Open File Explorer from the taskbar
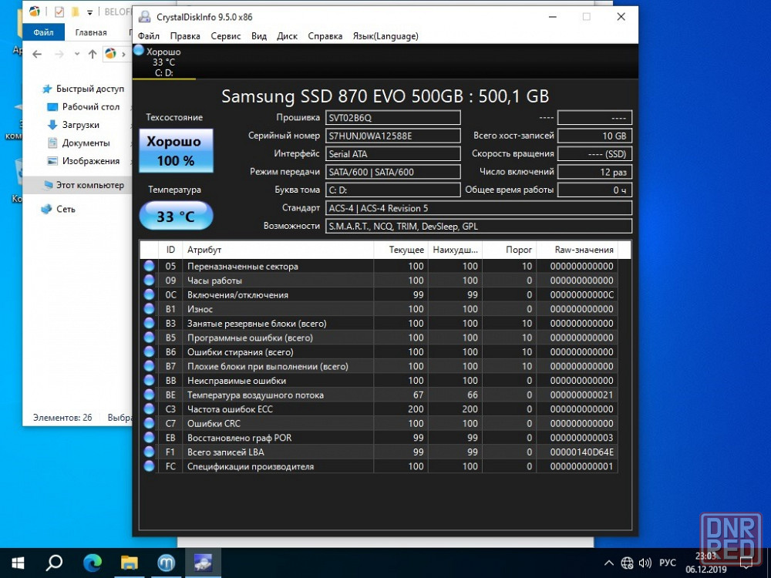771x578 pixels. tap(129, 563)
